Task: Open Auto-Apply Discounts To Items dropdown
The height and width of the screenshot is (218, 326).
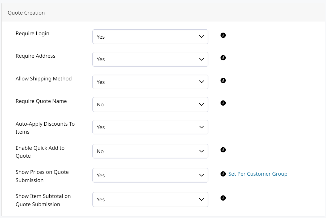Action: coord(150,127)
